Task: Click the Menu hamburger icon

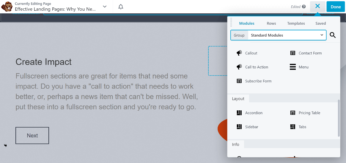Action: [292, 67]
